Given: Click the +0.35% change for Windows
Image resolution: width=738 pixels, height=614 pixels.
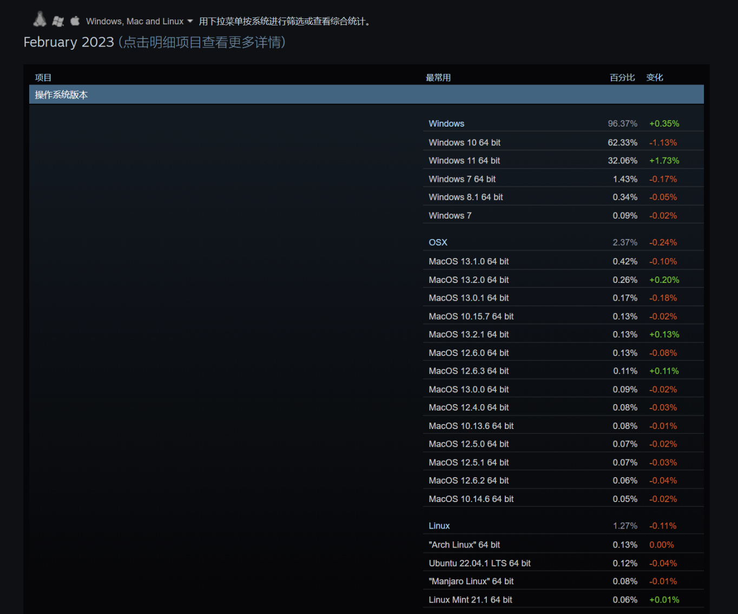Looking at the screenshot, I should point(664,123).
